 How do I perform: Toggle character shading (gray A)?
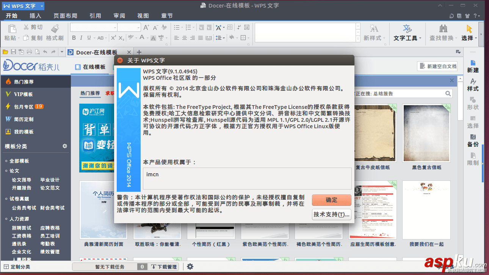coord(154,38)
